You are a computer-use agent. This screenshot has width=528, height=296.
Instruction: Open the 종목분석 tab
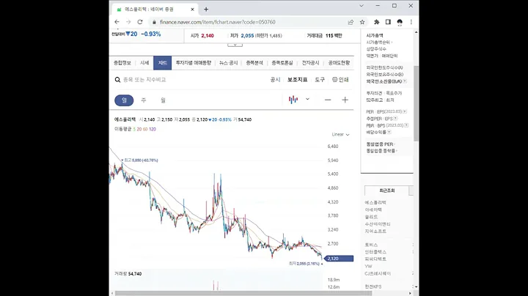coord(254,63)
